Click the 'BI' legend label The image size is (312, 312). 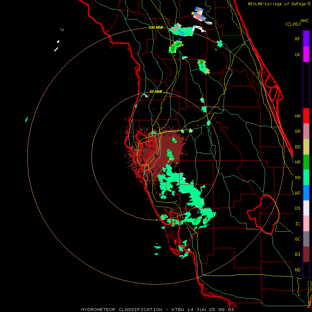(x=297, y=254)
